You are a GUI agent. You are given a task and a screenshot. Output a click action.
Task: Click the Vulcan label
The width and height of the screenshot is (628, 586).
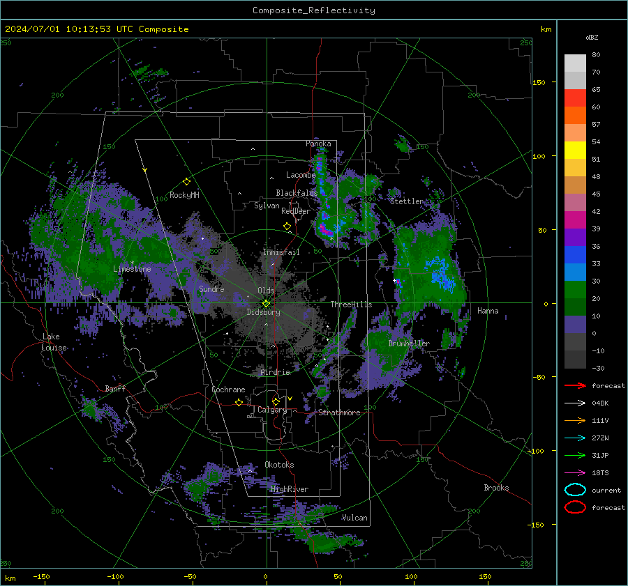coord(354,518)
